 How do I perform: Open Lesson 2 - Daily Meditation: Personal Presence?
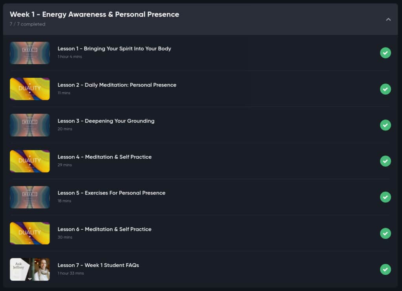(117, 85)
